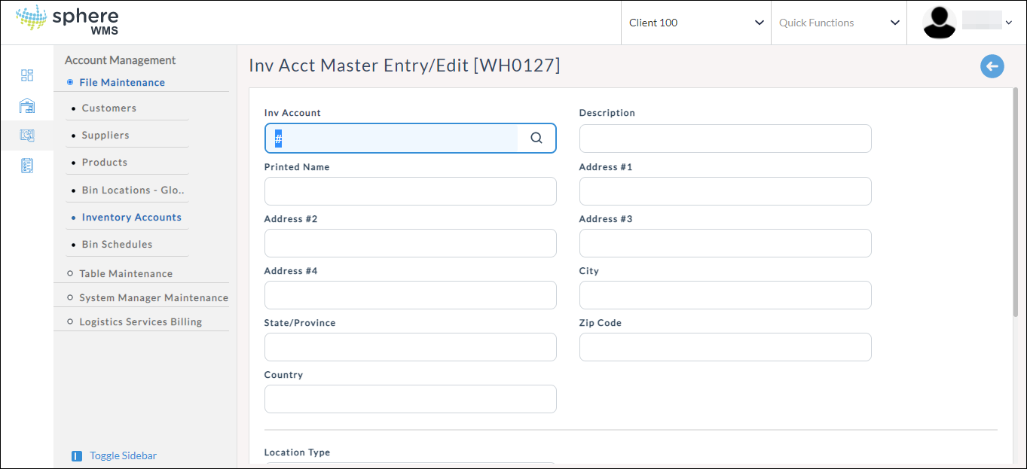Open the Quick Functions dropdown
1027x469 pixels.
(839, 23)
